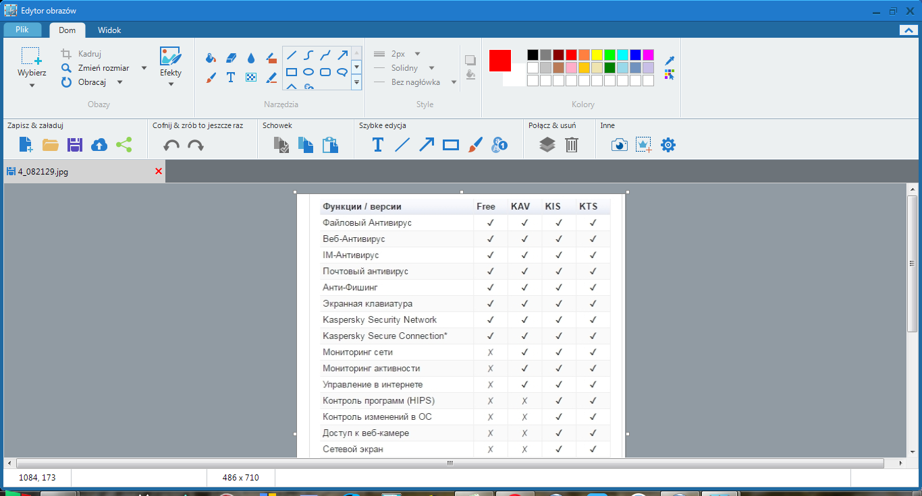Choose the pixelate mosaic tool

251,77
